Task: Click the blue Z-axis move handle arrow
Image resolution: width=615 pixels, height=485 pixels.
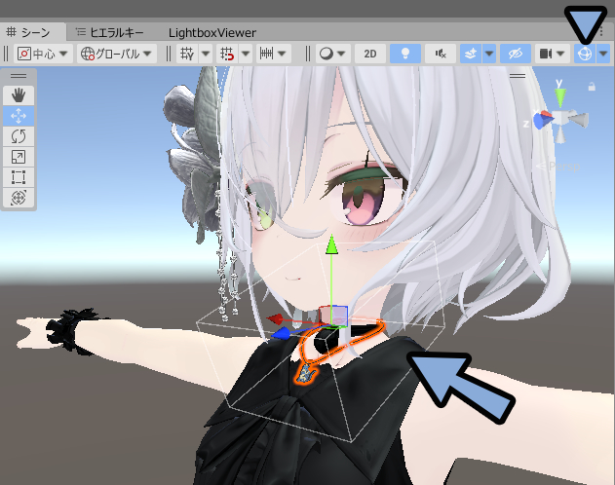Action: tap(281, 334)
